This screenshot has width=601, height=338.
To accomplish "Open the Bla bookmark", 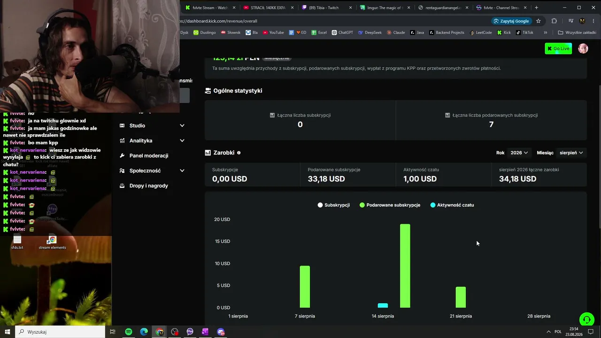I will click(252, 32).
